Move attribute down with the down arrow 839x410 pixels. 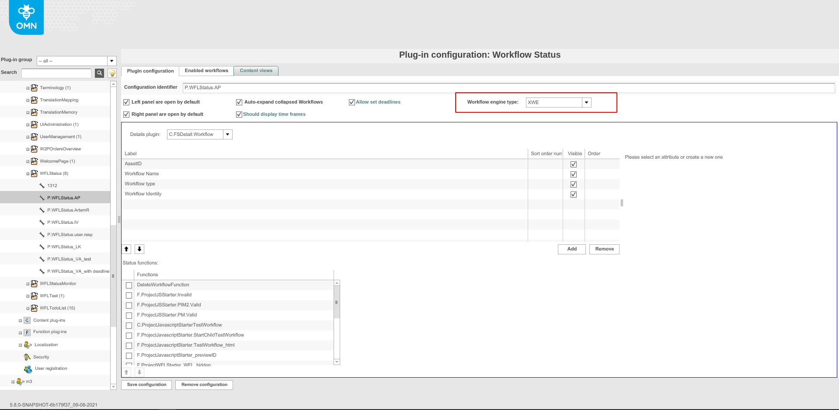139,249
